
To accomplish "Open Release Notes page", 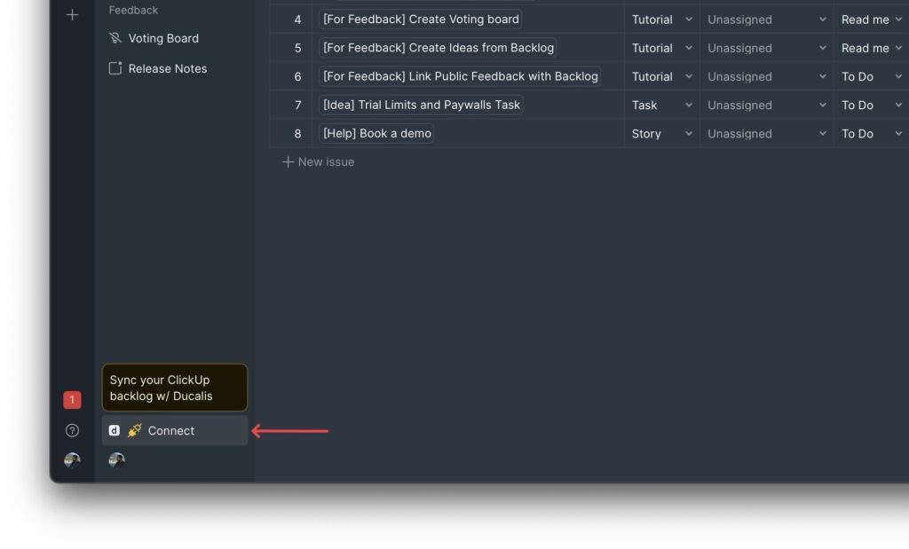I will point(167,68).
